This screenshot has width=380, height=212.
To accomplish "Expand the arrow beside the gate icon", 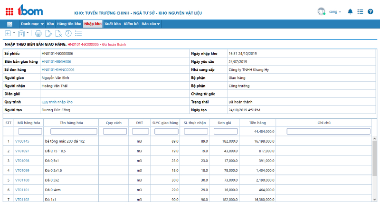I will pyautogui.click(x=28, y=32).
